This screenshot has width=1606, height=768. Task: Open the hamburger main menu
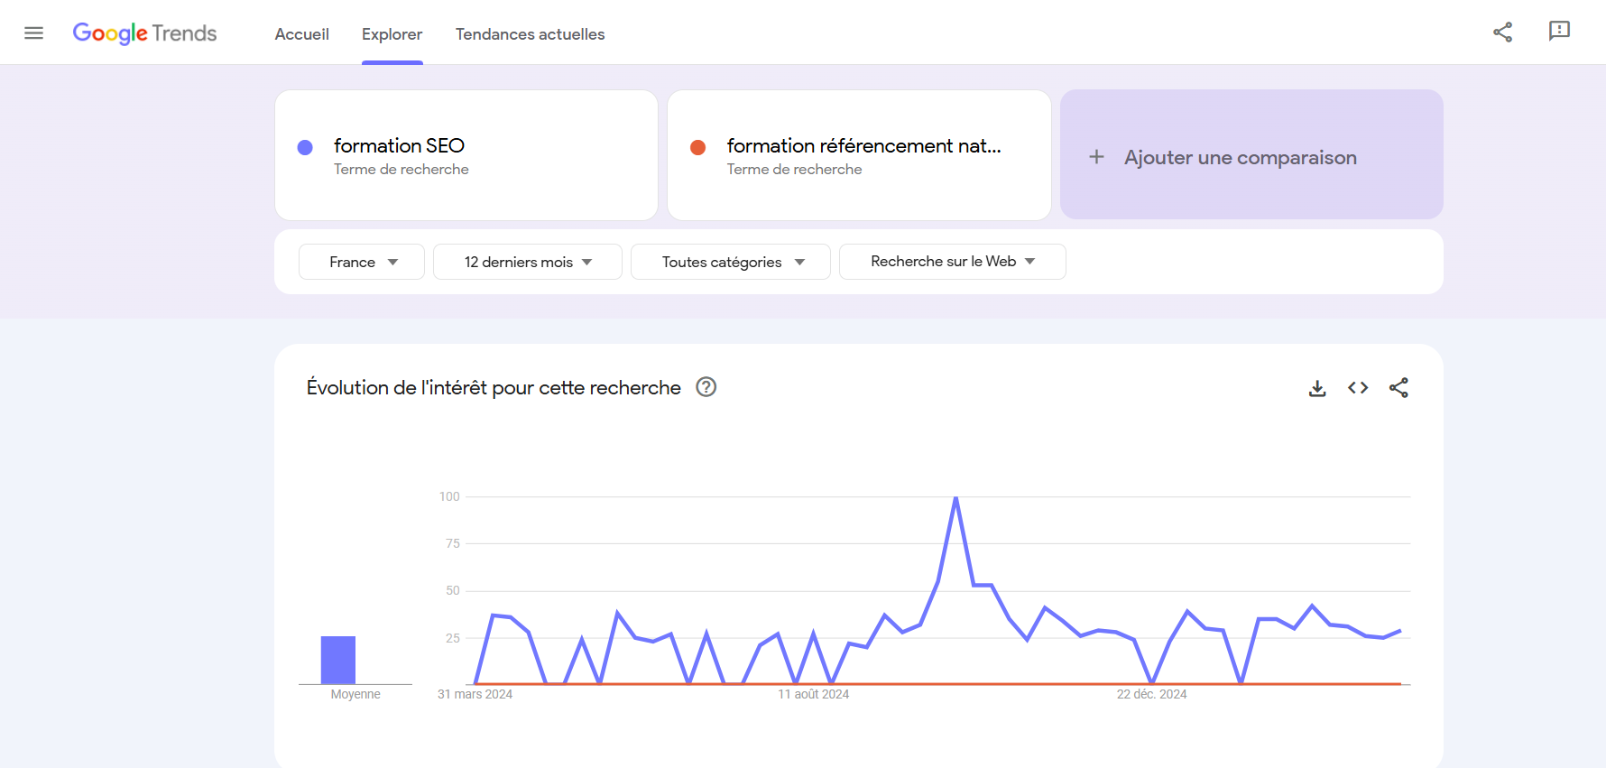pyautogui.click(x=33, y=33)
